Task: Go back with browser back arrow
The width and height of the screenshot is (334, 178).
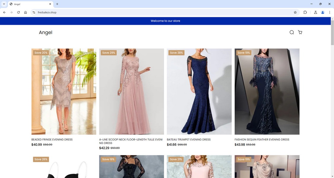Action: [4, 12]
